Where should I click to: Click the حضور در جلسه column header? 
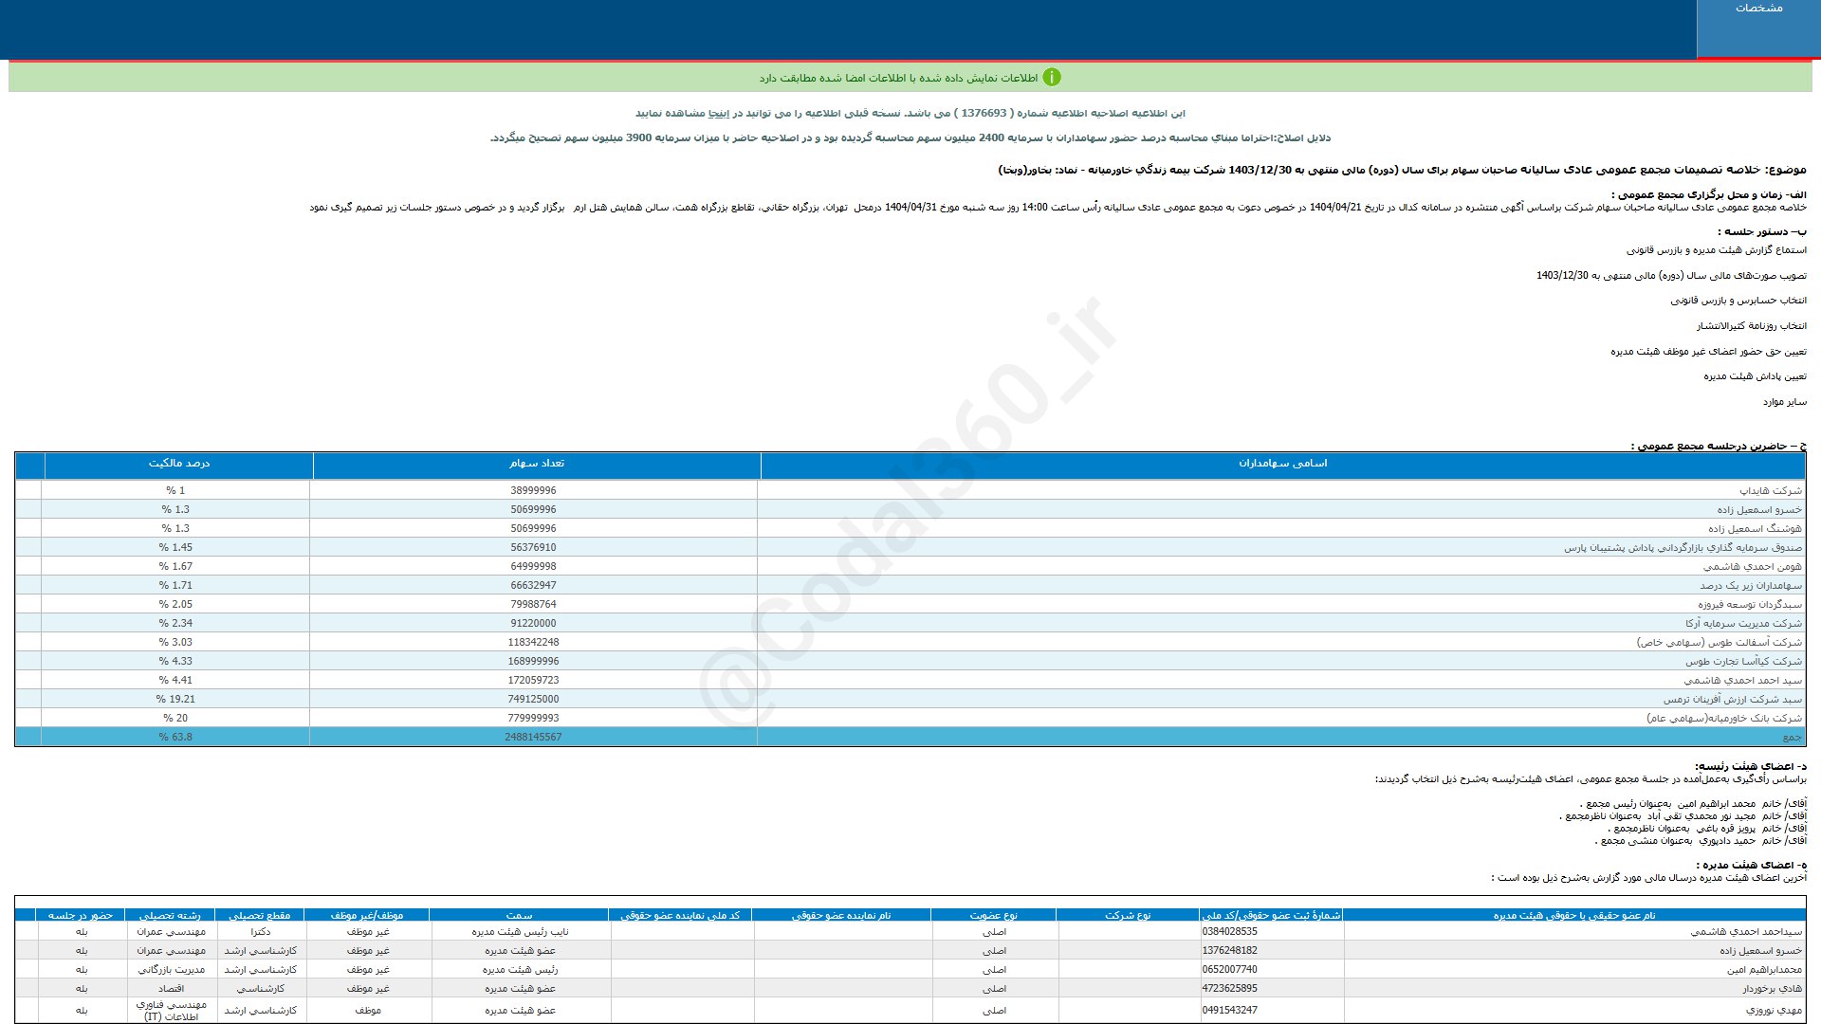pyautogui.click(x=81, y=916)
